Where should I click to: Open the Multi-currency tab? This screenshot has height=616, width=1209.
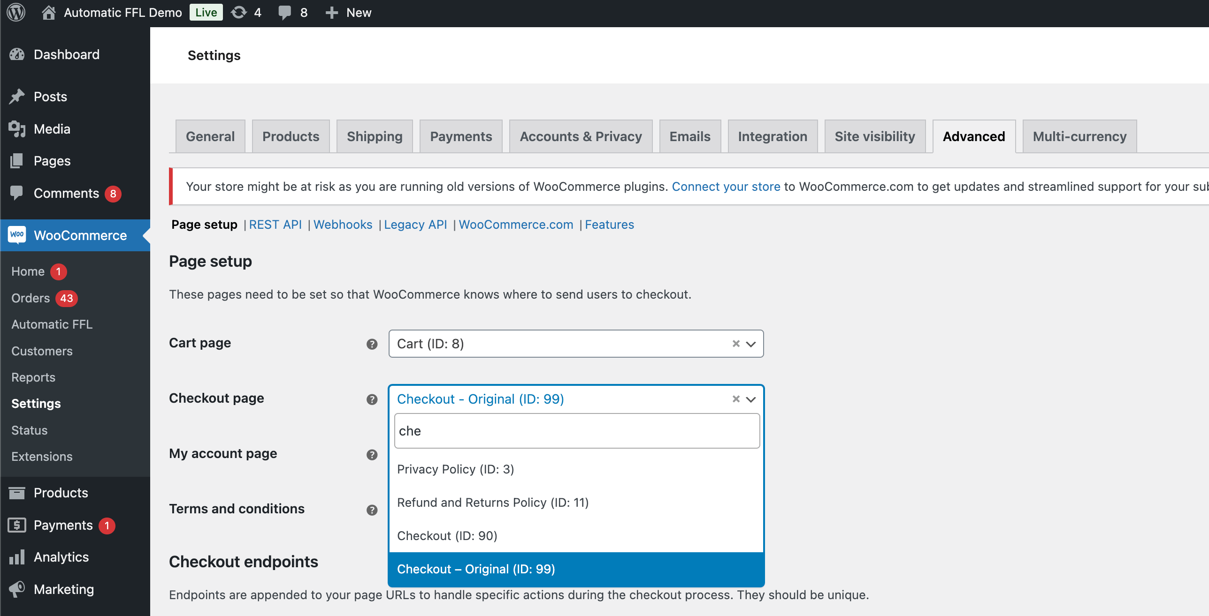coord(1079,136)
